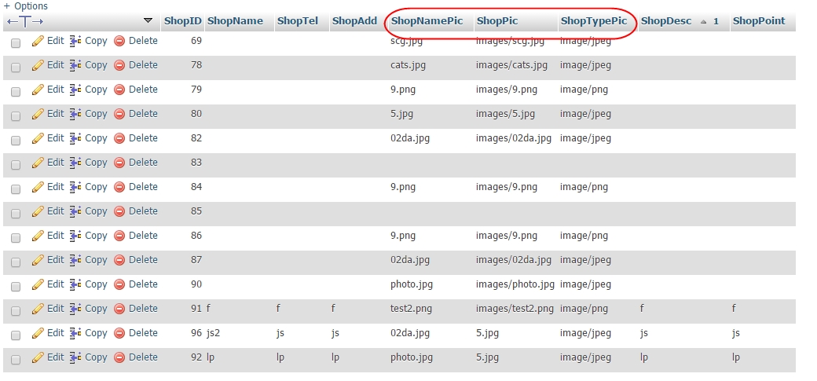Open the dropdown triangle in the header row
Viewport: 817px width, 381px height.
[x=148, y=21]
